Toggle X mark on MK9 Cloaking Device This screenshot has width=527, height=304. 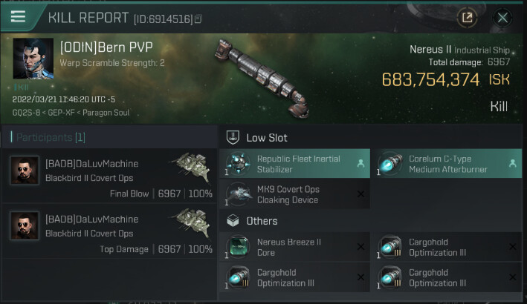(x=361, y=194)
